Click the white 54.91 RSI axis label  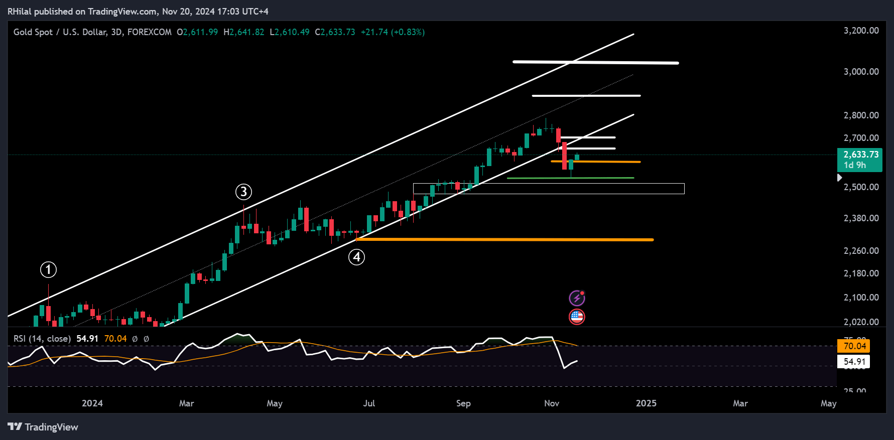(854, 362)
